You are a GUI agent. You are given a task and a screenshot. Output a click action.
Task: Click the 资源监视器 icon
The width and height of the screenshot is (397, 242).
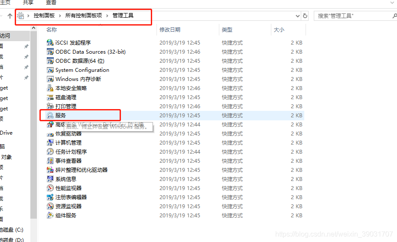(x=50, y=207)
